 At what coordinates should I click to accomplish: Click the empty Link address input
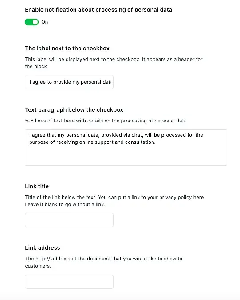69,282
